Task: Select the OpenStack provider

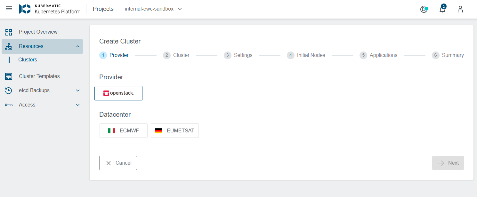Action: click(x=118, y=93)
